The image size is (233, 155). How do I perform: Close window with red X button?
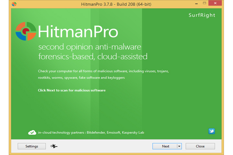coord(215,3)
